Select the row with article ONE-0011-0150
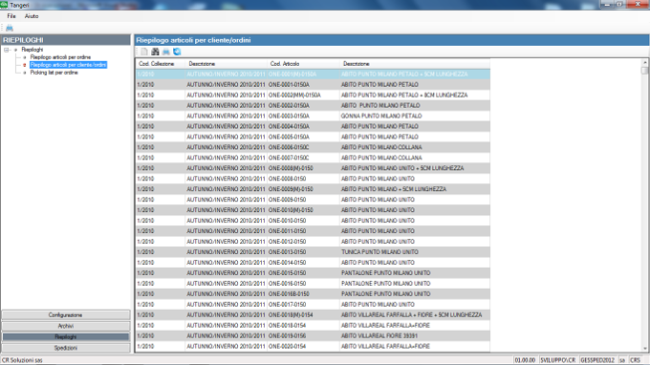Image resolution: width=650 pixels, height=365 pixels. (x=313, y=231)
